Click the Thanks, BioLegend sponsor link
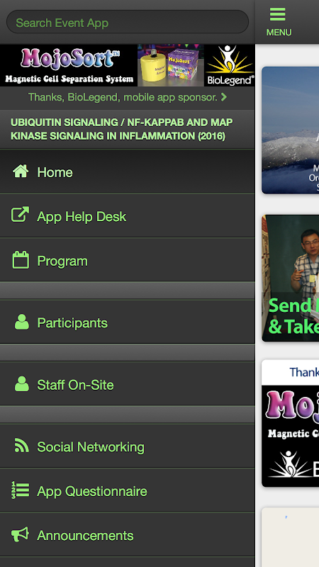This screenshot has height=567, width=319. point(123,97)
